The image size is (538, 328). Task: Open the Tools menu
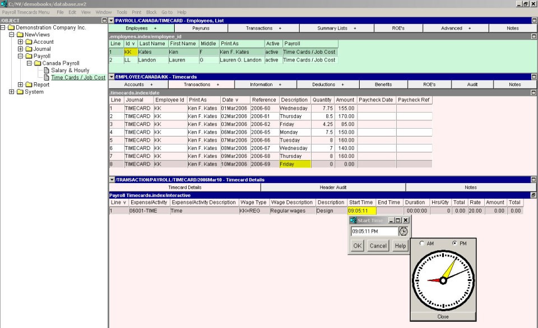tap(122, 12)
